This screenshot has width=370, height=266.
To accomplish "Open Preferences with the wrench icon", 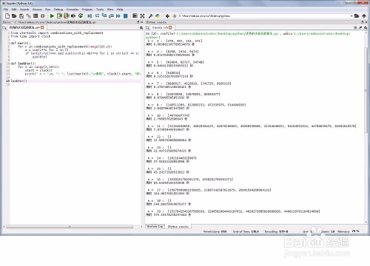I will (150, 16).
